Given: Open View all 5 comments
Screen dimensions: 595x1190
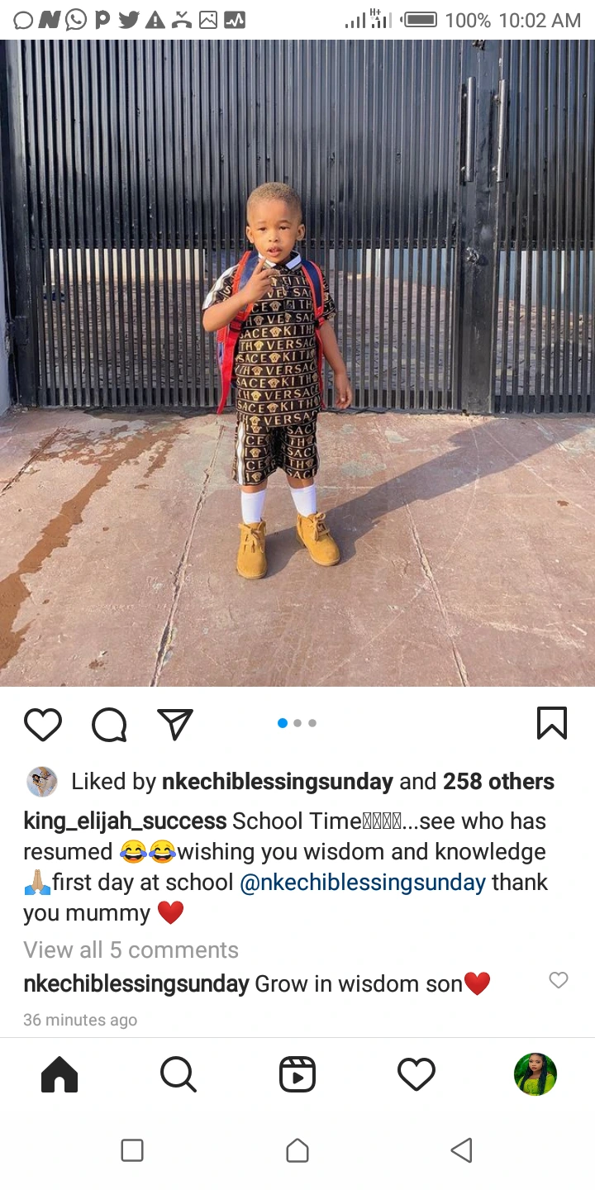Looking at the screenshot, I should pos(131,950).
